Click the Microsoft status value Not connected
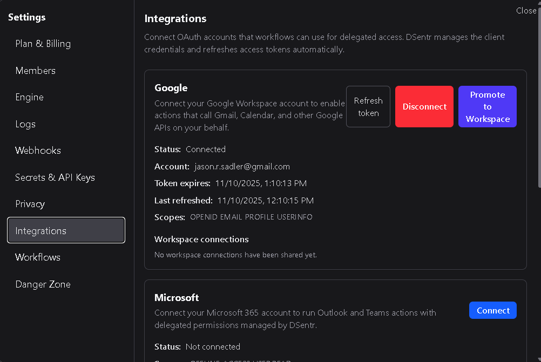Viewport: 541px width, 362px height. click(x=213, y=347)
